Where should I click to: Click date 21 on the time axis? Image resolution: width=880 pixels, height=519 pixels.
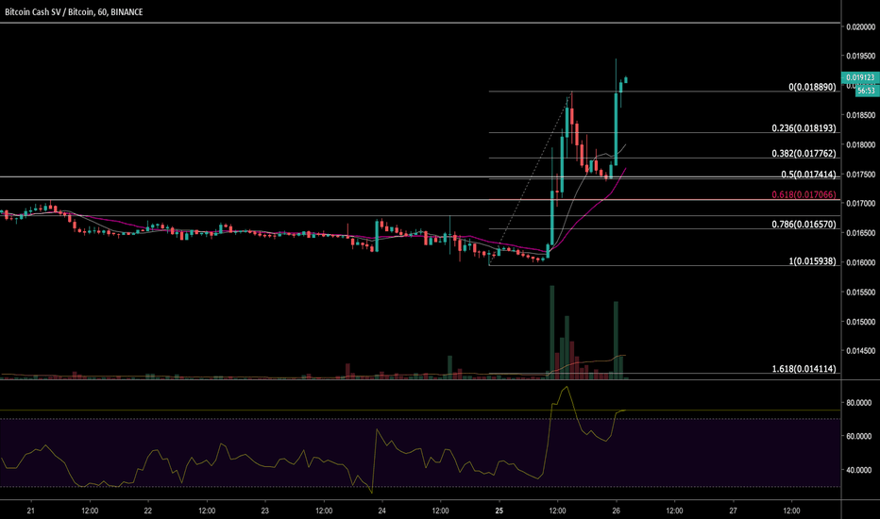pyautogui.click(x=31, y=511)
